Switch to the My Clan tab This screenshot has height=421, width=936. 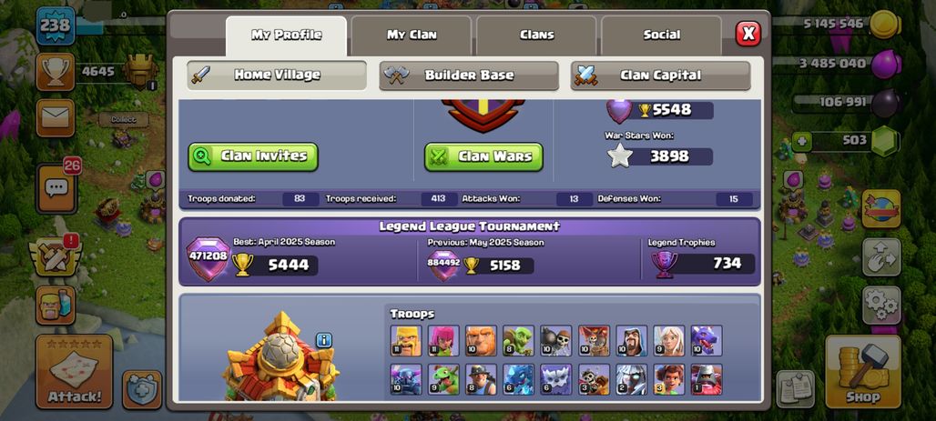[412, 35]
